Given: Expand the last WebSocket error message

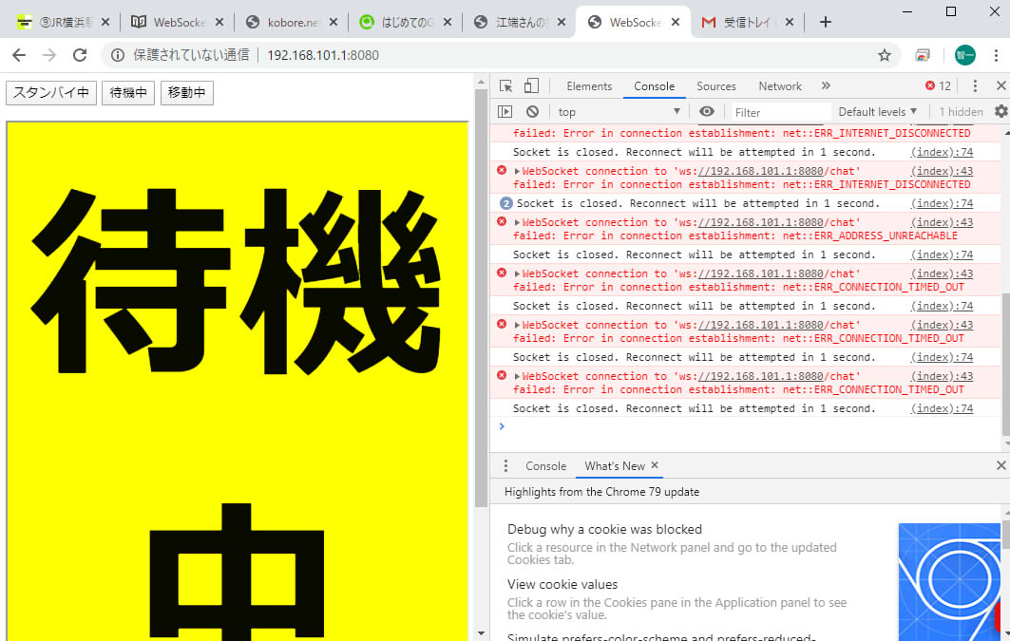Looking at the screenshot, I should (x=518, y=377).
